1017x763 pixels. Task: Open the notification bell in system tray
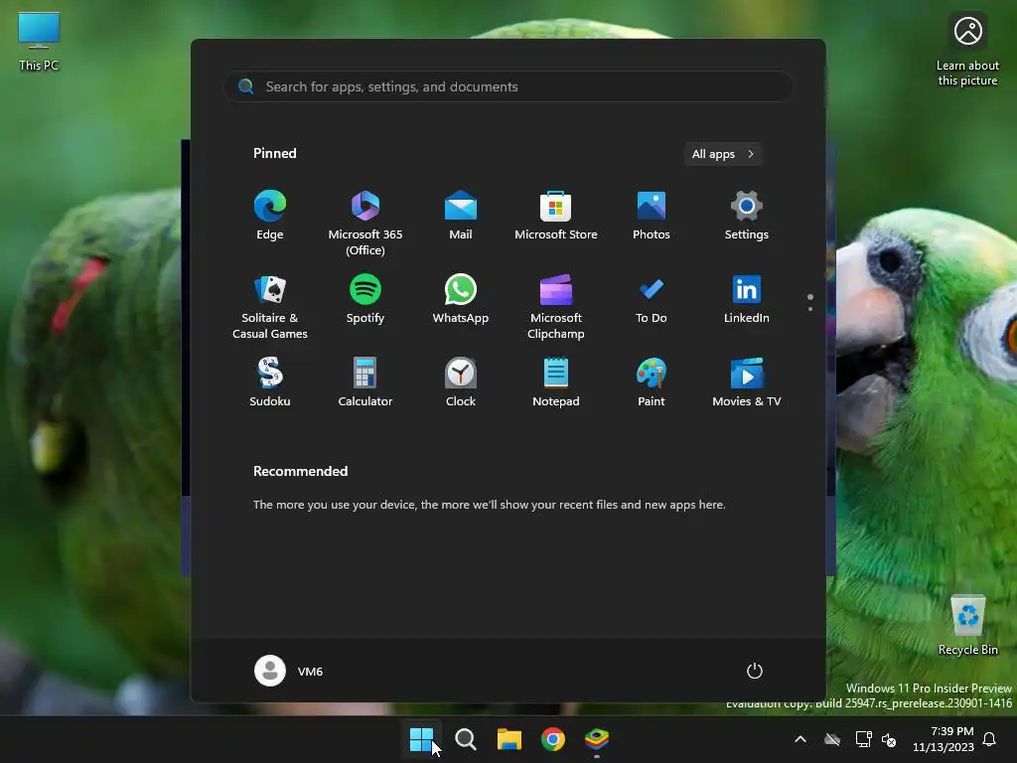click(x=989, y=739)
